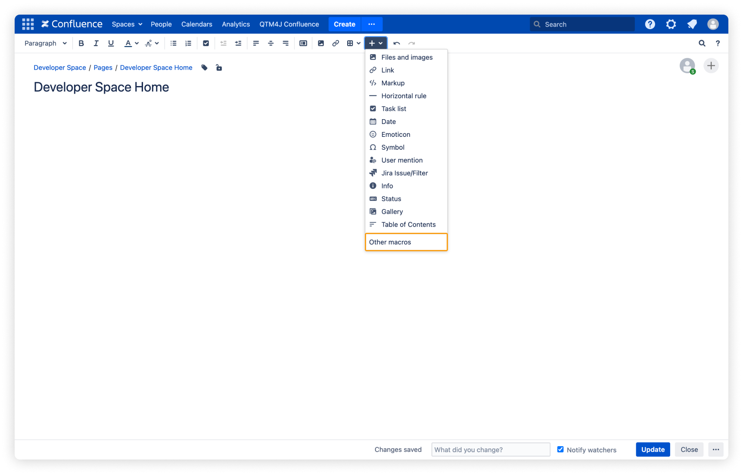Select Files and images from menu
This screenshot has width=743, height=475.
(x=406, y=57)
